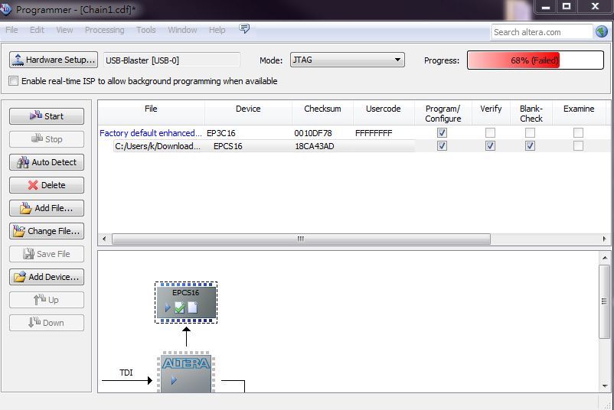Focus the Search altera.com field

tap(541, 32)
